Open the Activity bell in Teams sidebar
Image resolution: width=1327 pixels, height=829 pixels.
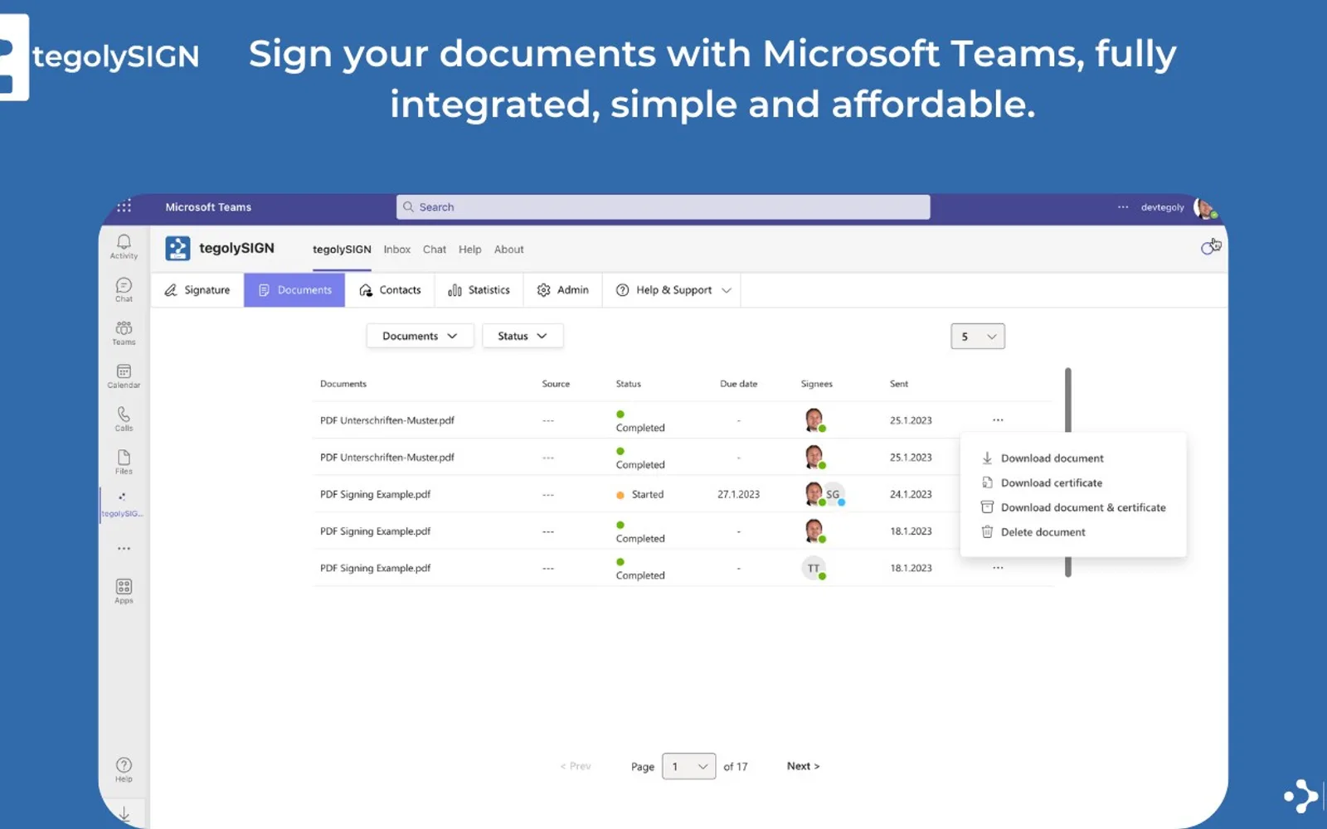click(x=124, y=246)
